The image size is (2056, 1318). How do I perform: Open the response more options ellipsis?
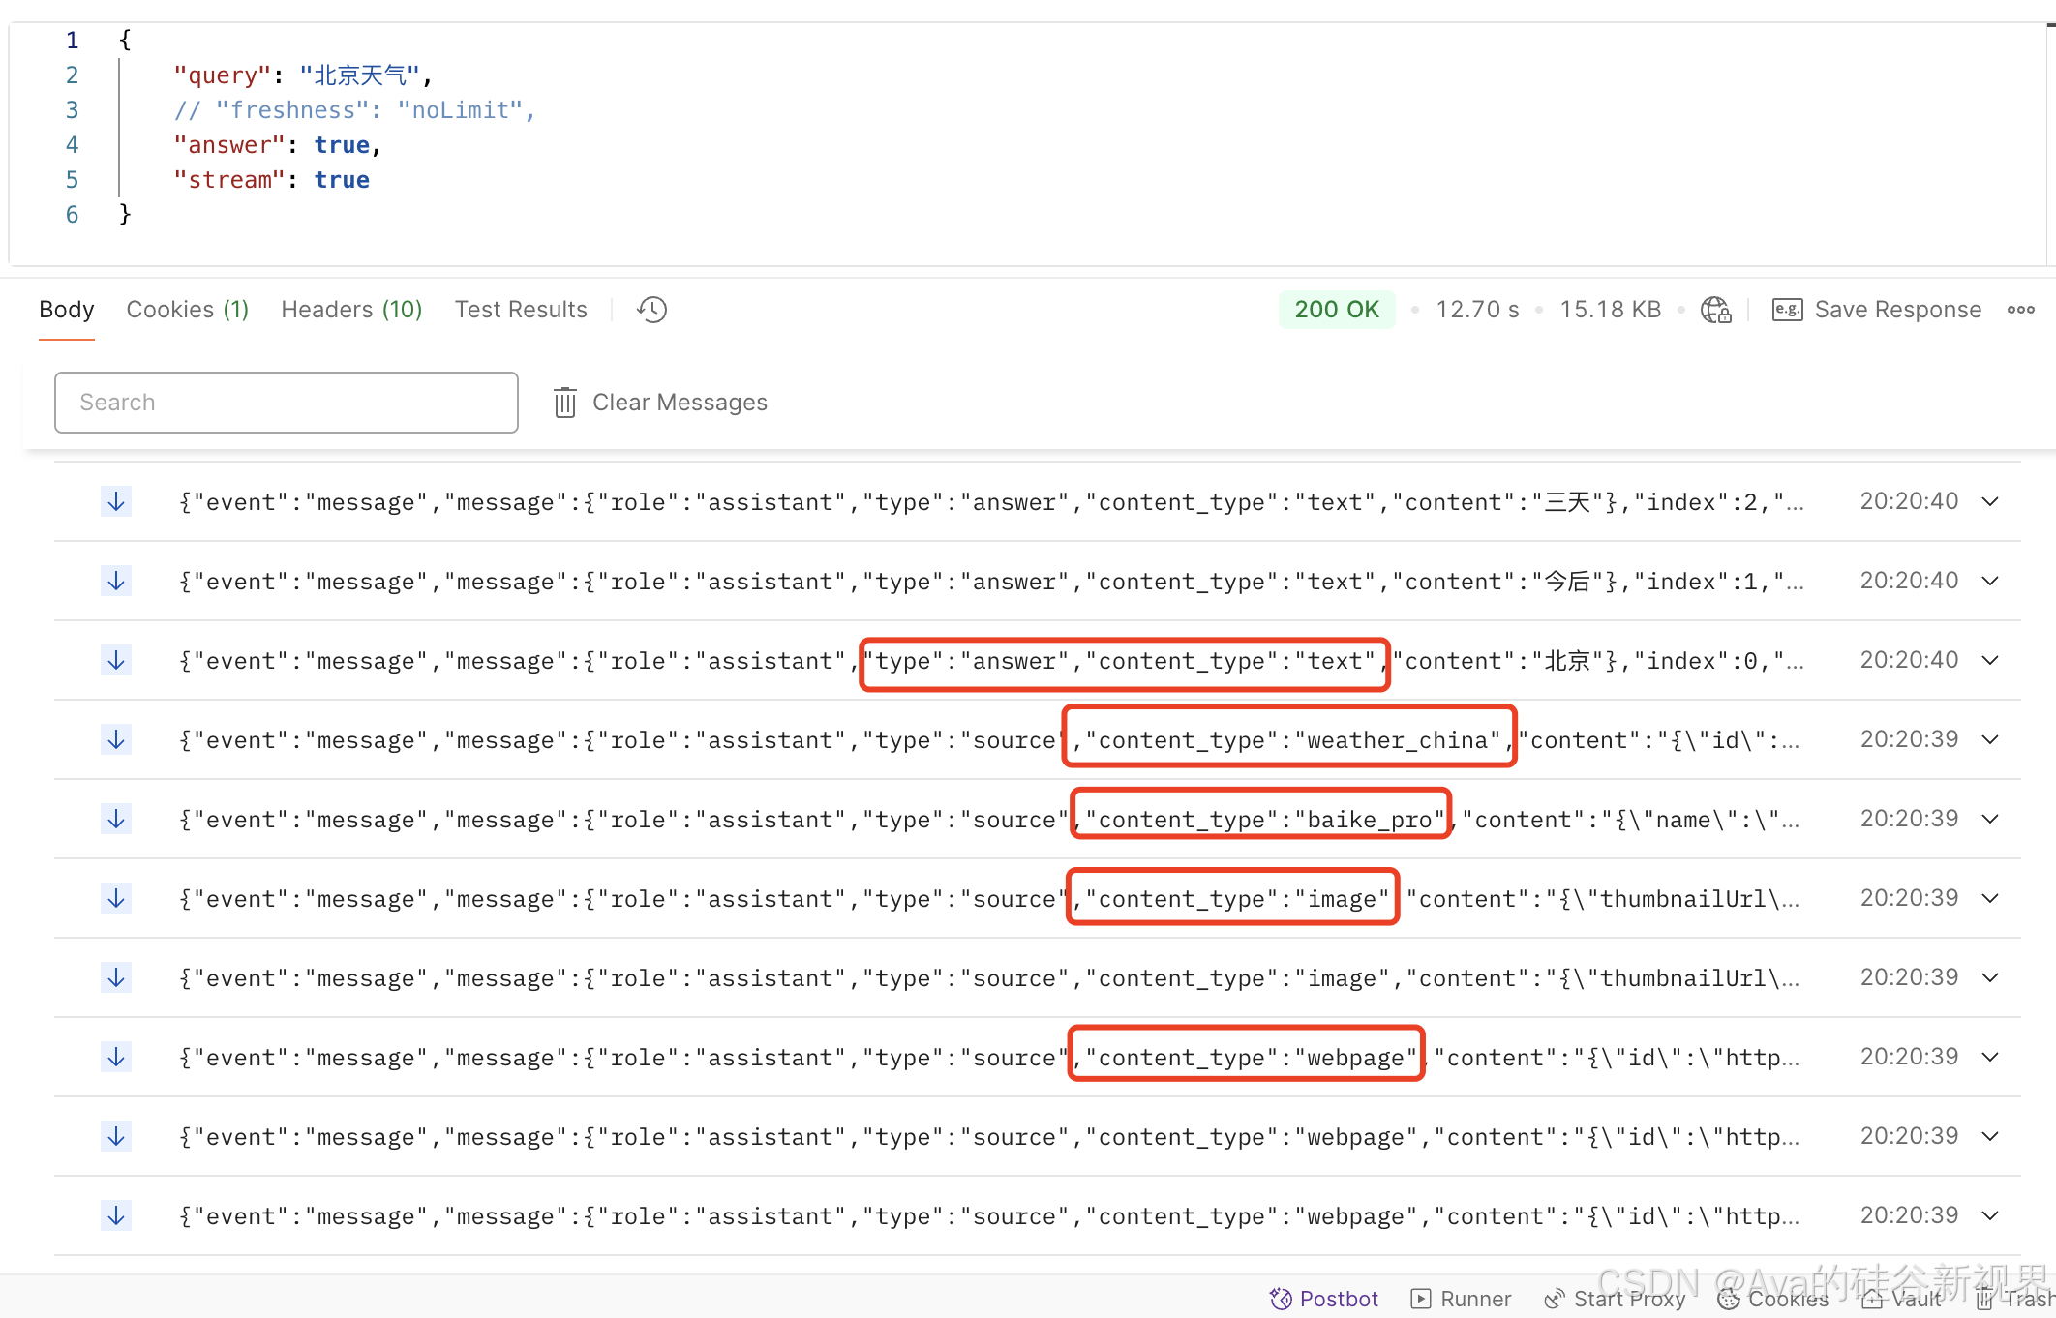(x=2020, y=310)
